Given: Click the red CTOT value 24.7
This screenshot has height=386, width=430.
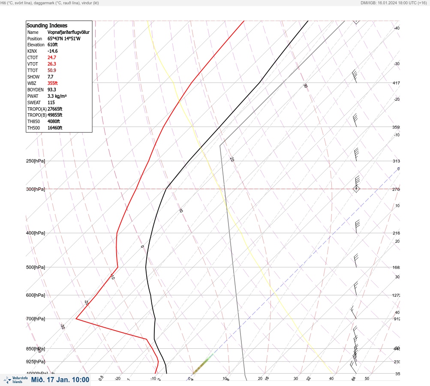Looking at the screenshot, I should pos(52,57).
